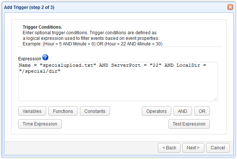Open the Time Expression builder
Viewport: 237px width, 159px height.
pos(40,124)
